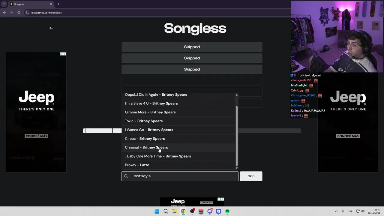Click the magnifier icon in search field
The height and width of the screenshot is (216, 384).
(126, 176)
